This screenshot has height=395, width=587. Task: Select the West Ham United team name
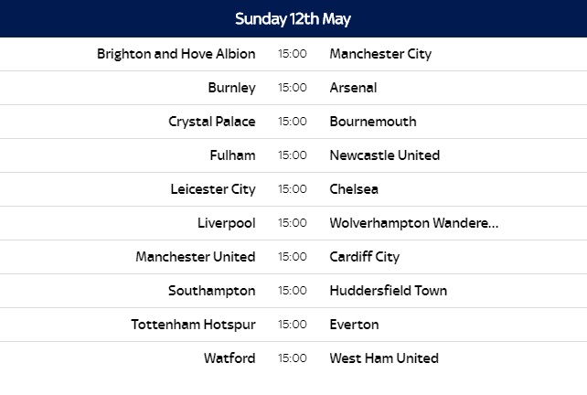pos(384,358)
